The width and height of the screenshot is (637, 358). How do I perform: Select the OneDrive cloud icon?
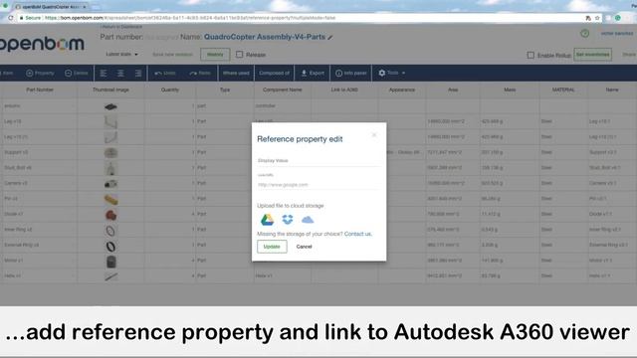[308, 220]
